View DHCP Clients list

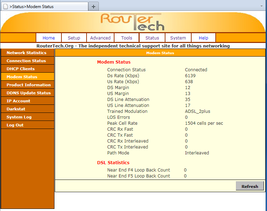(28, 69)
